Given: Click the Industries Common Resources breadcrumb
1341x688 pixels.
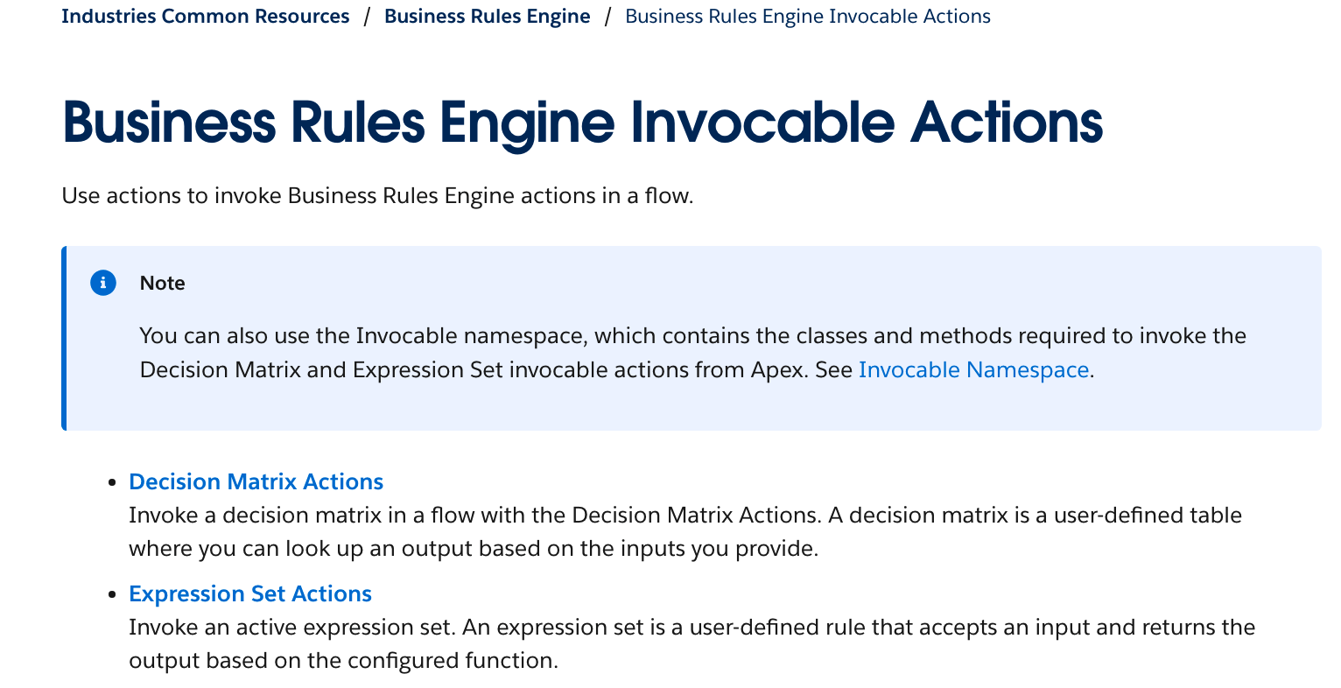Looking at the screenshot, I should pyautogui.click(x=206, y=16).
